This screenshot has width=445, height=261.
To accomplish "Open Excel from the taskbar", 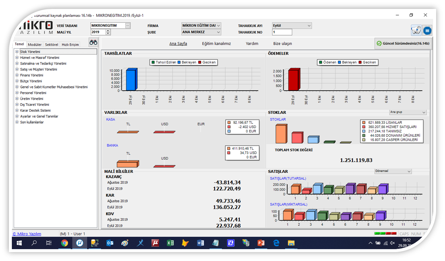I will pos(170,243).
